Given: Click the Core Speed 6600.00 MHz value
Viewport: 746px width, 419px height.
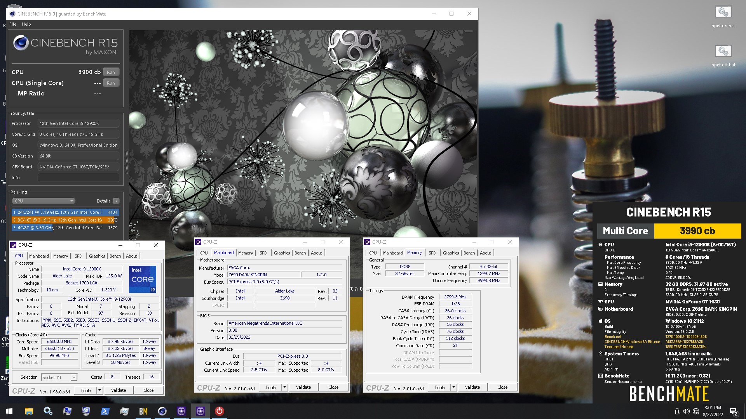Looking at the screenshot, I should click(59, 342).
